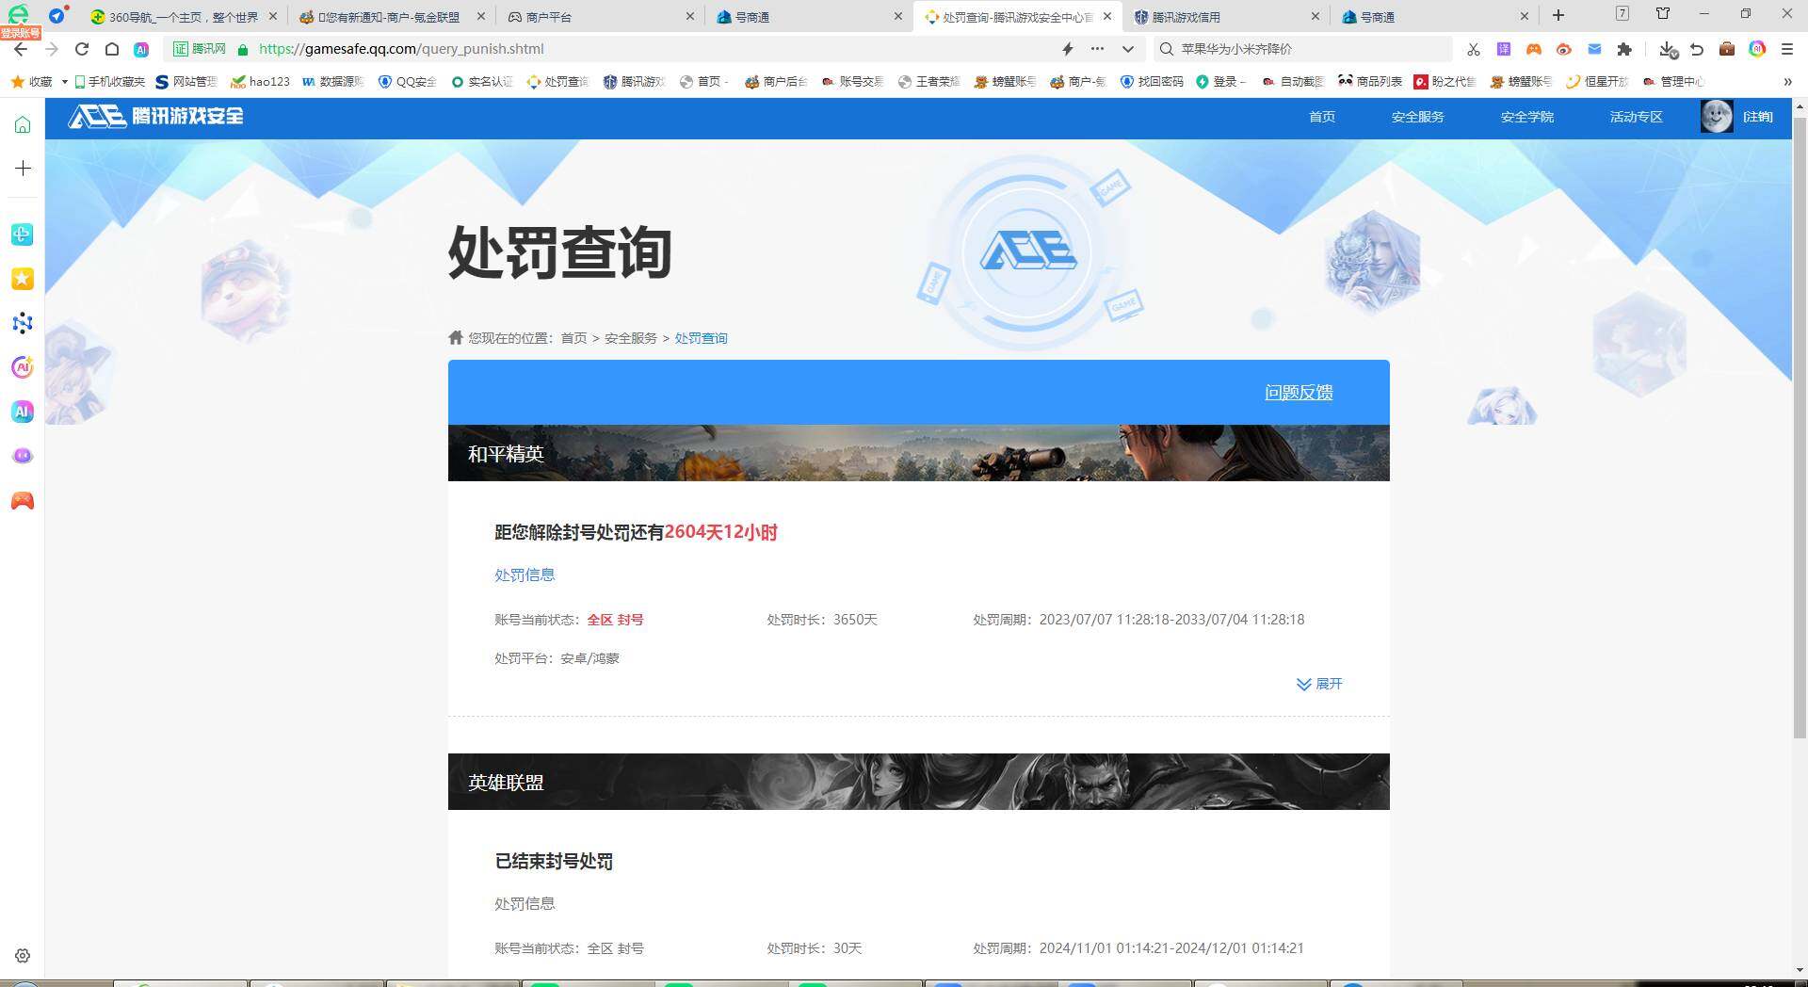Open the sidebar home icon

23,124
